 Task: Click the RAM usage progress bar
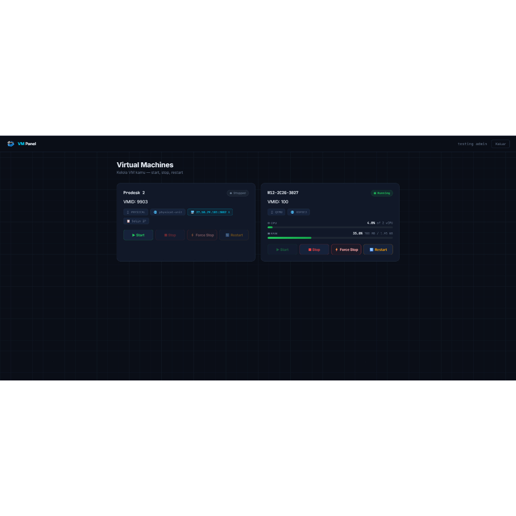(x=330, y=238)
